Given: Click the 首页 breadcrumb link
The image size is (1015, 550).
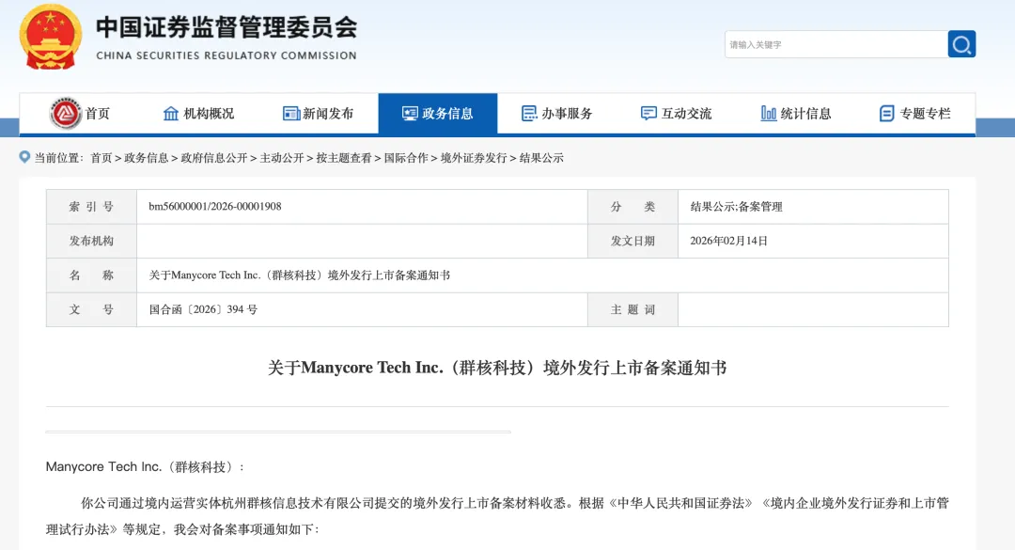Looking at the screenshot, I should click(x=101, y=158).
